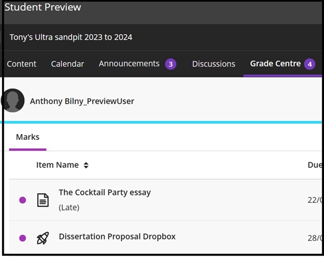Go to the Discussions tab

coord(214,64)
